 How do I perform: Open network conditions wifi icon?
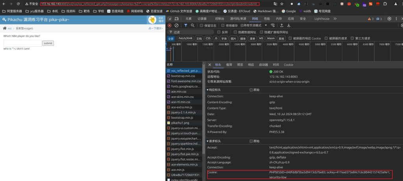click(x=273, y=26)
